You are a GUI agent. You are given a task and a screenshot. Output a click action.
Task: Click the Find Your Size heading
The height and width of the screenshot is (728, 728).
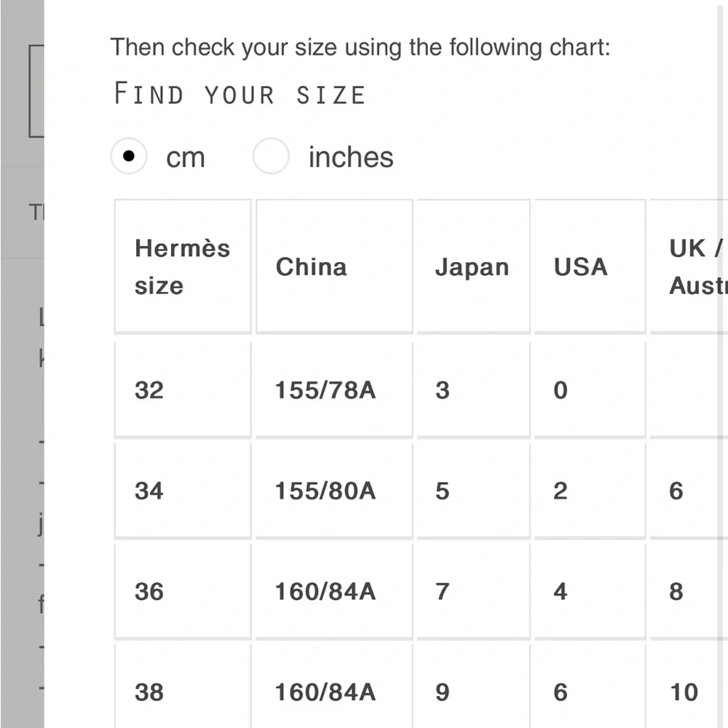click(240, 93)
